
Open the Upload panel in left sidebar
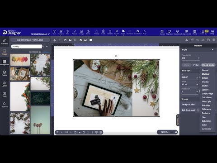tap(5, 84)
